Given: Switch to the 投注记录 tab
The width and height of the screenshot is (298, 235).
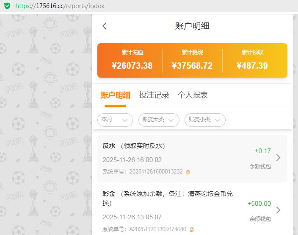Looking at the screenshot, I should [154, 95].
